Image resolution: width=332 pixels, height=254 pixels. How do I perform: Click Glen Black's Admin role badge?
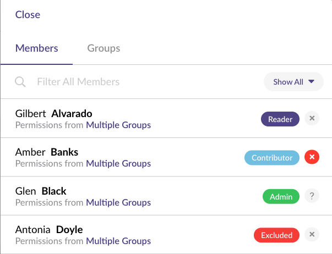click(x=281, y=196)
